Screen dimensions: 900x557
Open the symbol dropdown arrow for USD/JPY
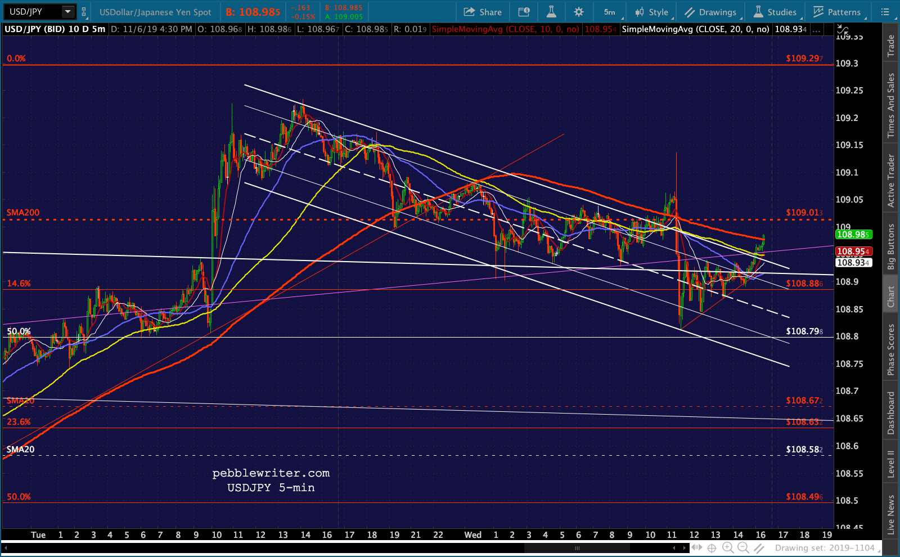(68, 11)
